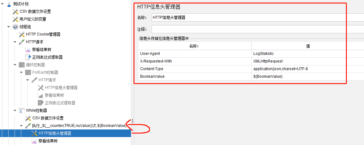The width and height of the screenshot is (364, 145).
Task: Click the chart icon of the first 察看结果树
Action: tap(28, 49)
